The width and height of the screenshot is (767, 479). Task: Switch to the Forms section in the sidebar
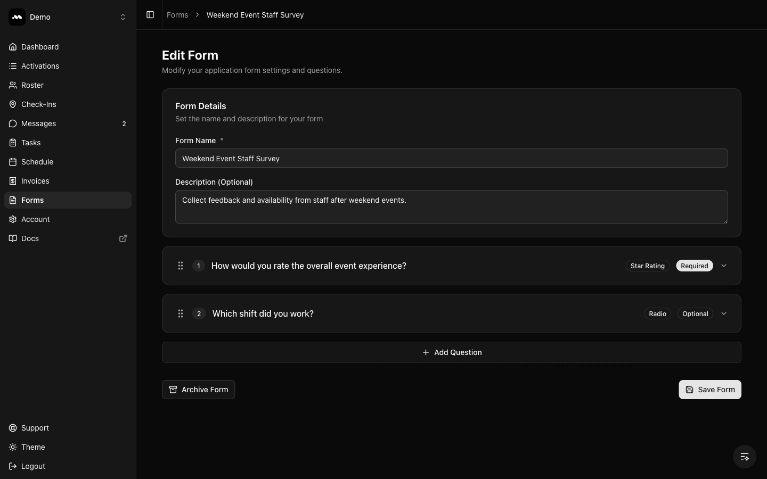pos(32,200)
